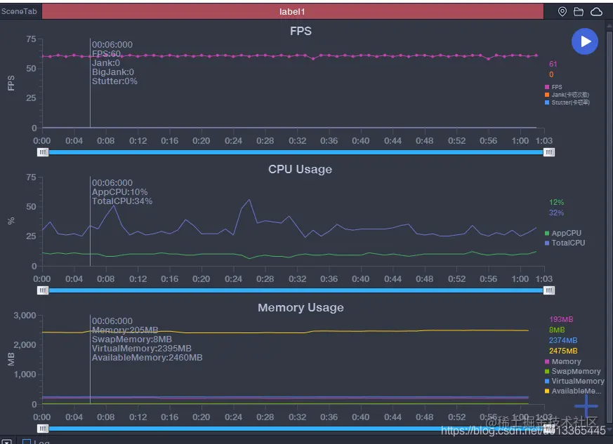Click left range handle under CPU Usage chart
Viewport: 613px width, 444px height.
pyautogui.click(x=43, y=290)
